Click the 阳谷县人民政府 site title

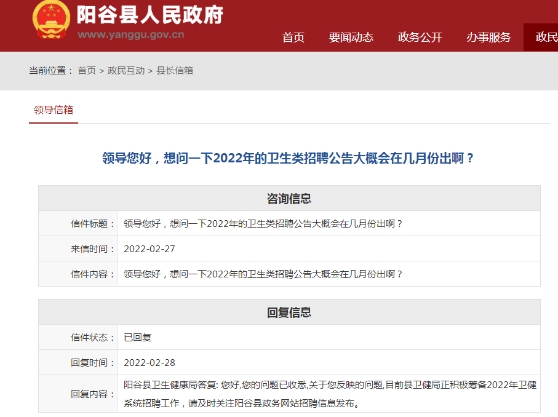pyautogui.click(x=149, y=15)
